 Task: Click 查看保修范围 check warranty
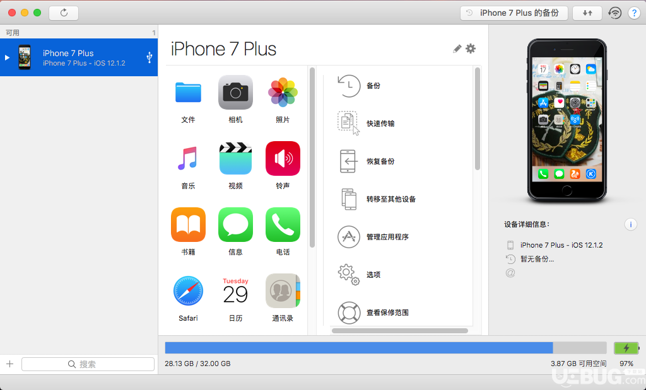(x=373, y=313)
